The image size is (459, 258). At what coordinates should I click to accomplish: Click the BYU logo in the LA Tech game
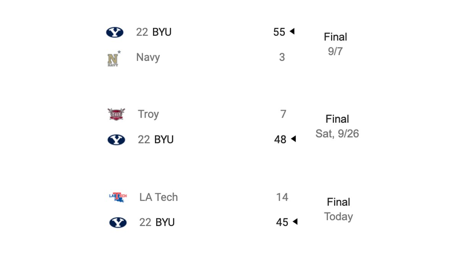[118, 222]
